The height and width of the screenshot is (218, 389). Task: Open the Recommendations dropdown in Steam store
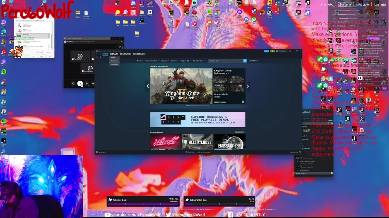(152, 61)
